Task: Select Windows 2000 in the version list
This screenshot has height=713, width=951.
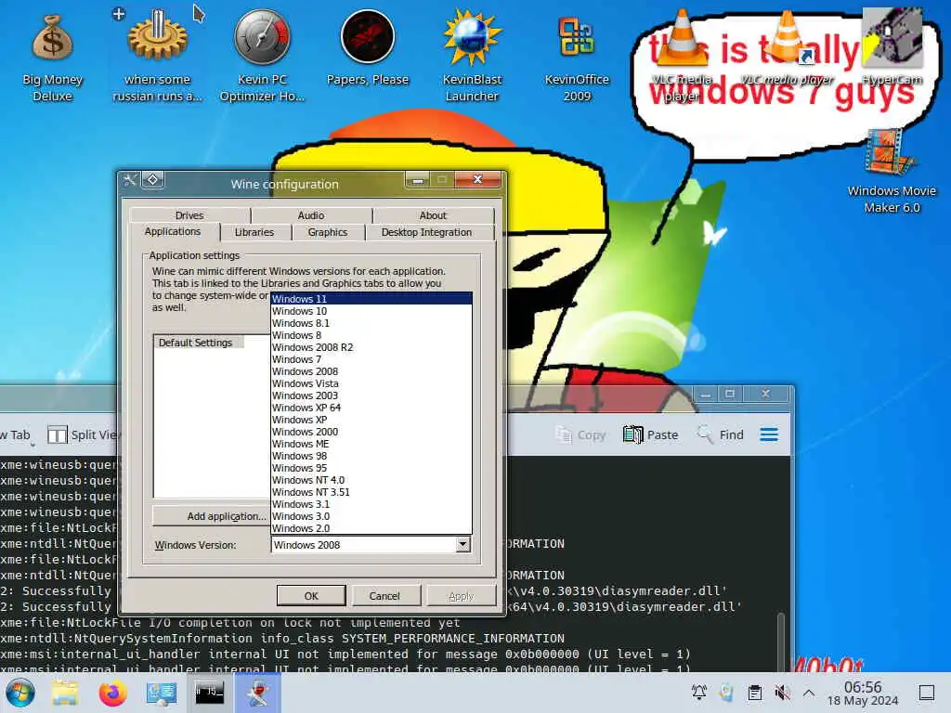Action: 371,432
